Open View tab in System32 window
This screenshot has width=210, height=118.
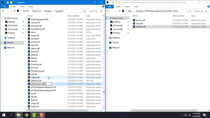click(31, 7)
